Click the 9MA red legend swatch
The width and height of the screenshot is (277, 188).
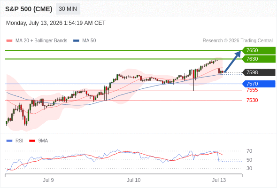tap(32, 141)
